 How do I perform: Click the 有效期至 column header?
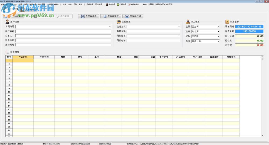(x=214, y=57)
